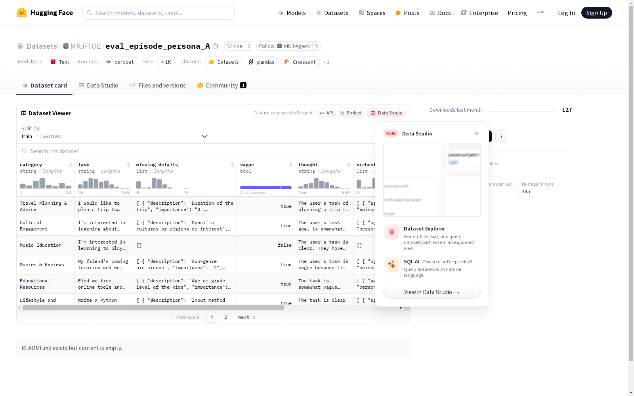Open the Docs page
634x396 pixels.
(440, 13)
